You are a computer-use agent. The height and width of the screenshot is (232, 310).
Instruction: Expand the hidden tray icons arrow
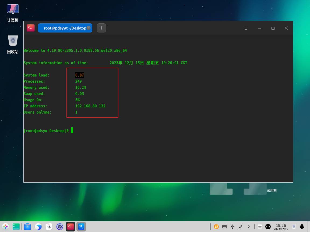tap(249, 227)
